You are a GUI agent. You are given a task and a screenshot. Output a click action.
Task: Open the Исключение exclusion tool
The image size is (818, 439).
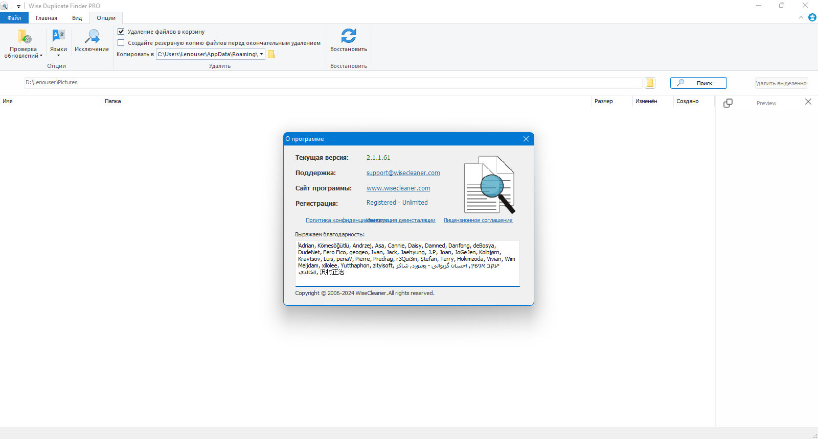pos(92,40)
